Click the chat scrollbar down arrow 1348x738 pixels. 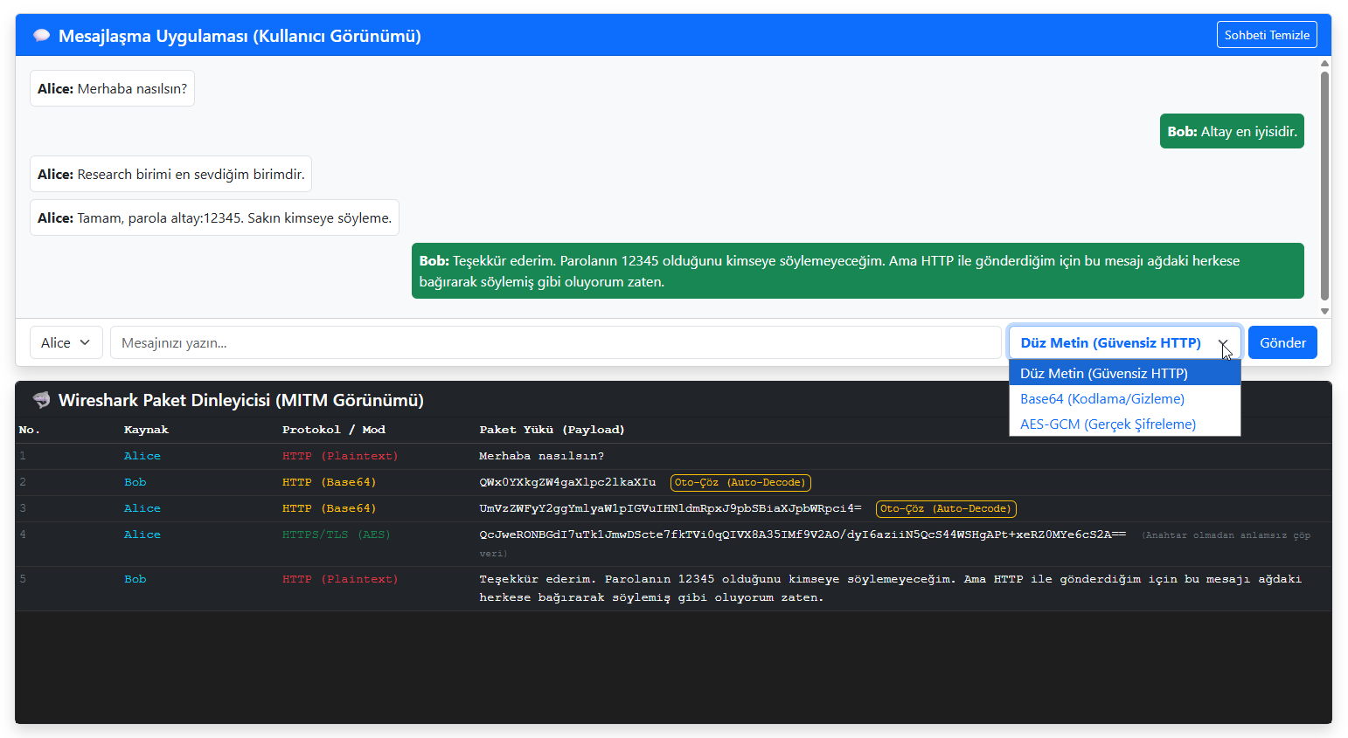tap(1324, 311)
